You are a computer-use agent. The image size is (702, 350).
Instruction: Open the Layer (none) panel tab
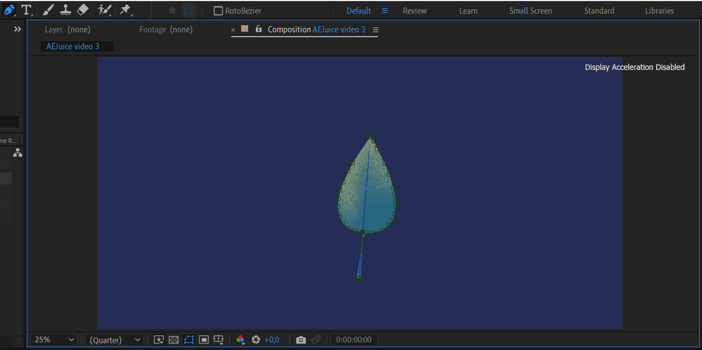click(67, 30)
